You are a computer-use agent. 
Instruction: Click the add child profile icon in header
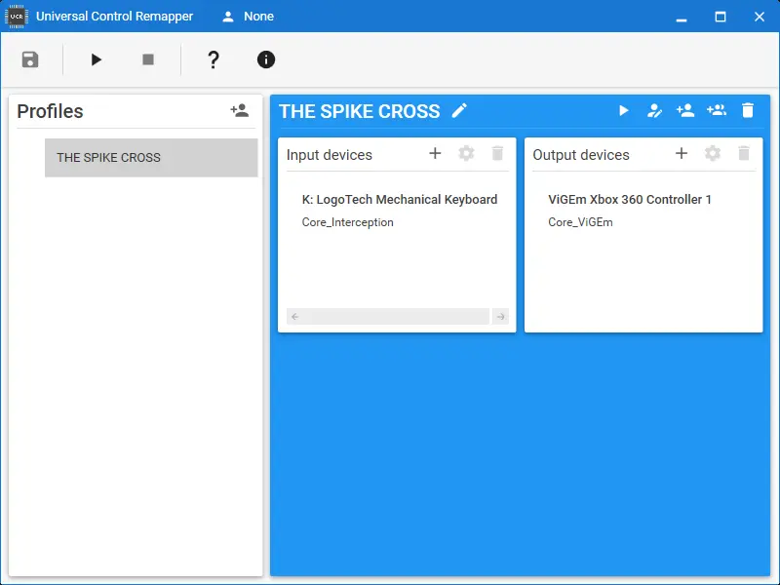685,111
